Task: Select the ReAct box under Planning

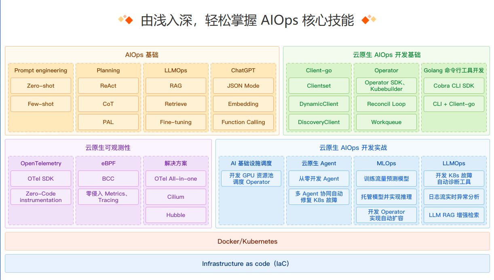Action: tap(108, 86)
